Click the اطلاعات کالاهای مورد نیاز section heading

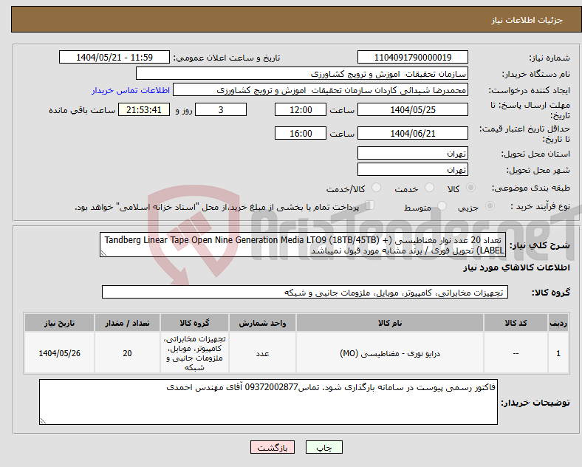tap(516, 267)
